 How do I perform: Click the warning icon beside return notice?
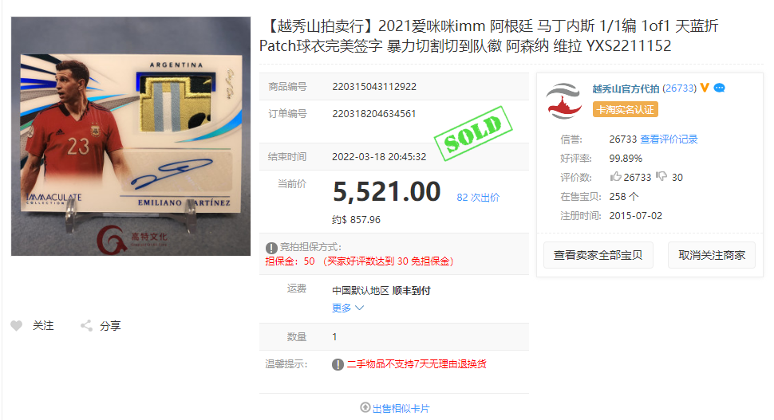[x=338, y=364]
